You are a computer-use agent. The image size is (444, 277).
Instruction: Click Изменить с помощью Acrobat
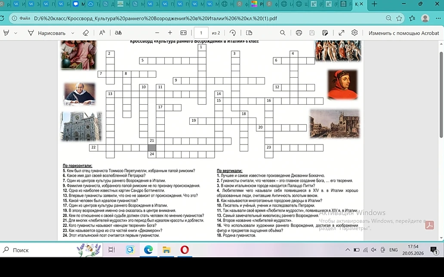[404, 33]
